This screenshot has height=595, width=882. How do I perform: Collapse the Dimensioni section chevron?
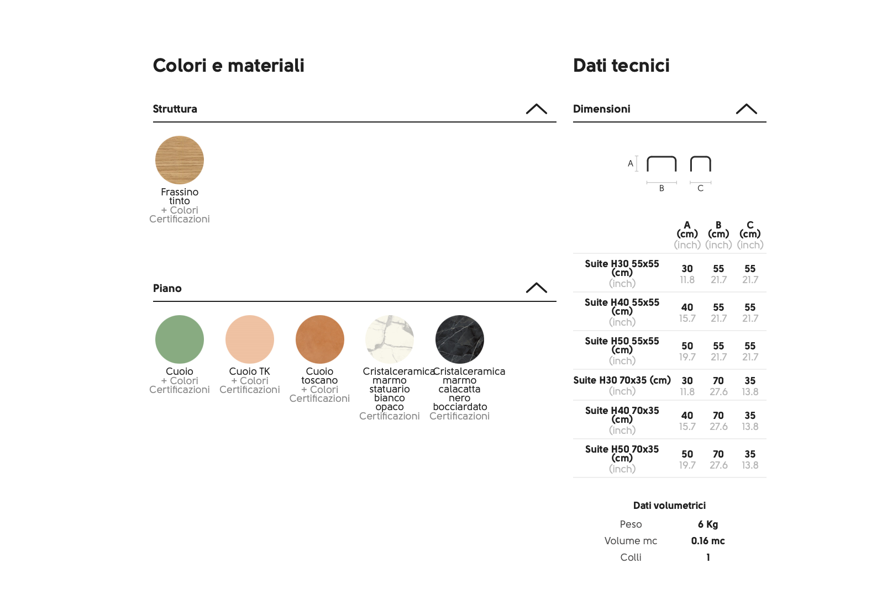coord(746,109)
